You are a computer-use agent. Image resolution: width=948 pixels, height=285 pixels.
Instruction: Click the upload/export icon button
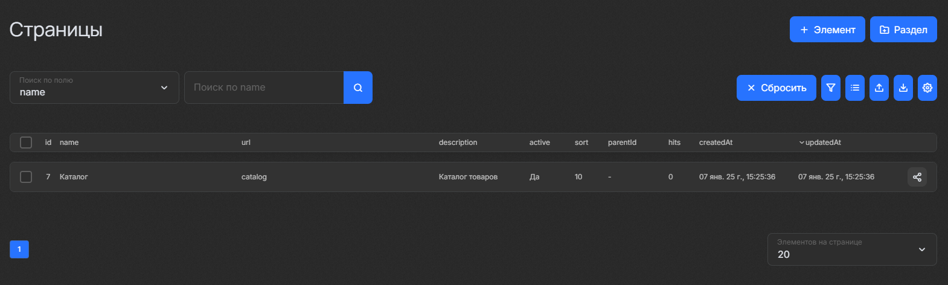pos(879,88)
